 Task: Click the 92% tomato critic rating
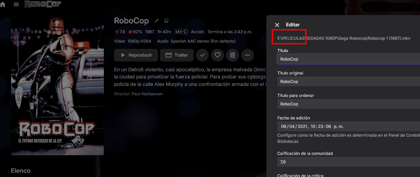pyautogui.click(x=135, y=32)
